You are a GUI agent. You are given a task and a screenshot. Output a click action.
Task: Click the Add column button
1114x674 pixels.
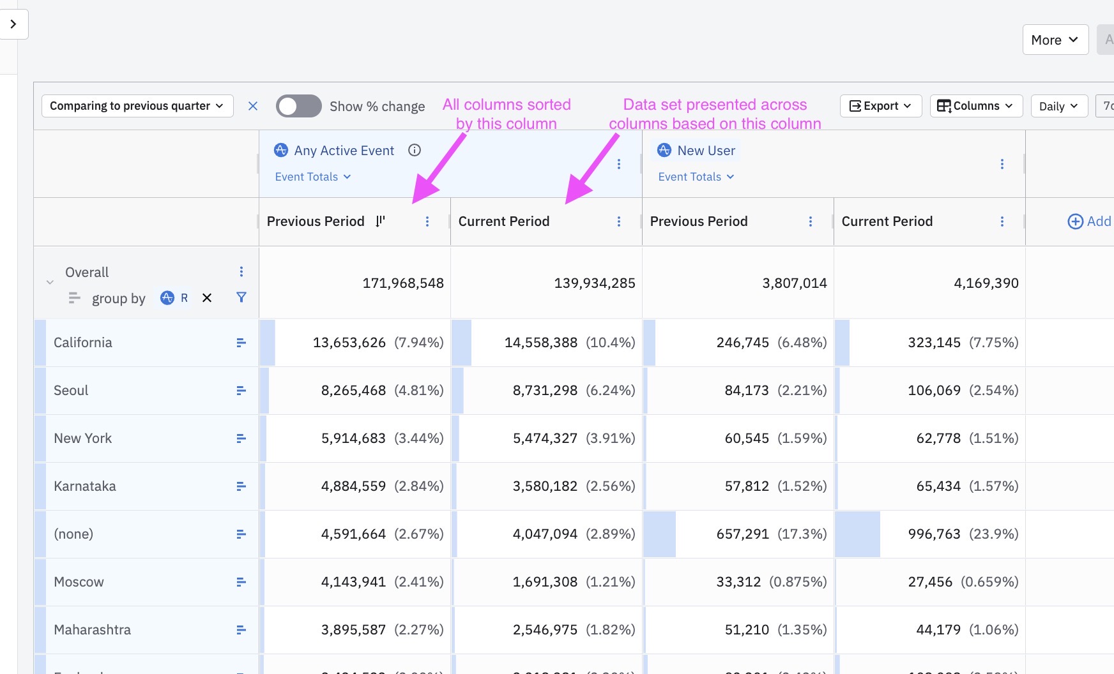point(1089,221)
